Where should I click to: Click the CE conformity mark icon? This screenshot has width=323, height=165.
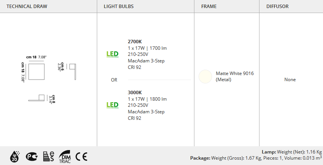(82, 157)
